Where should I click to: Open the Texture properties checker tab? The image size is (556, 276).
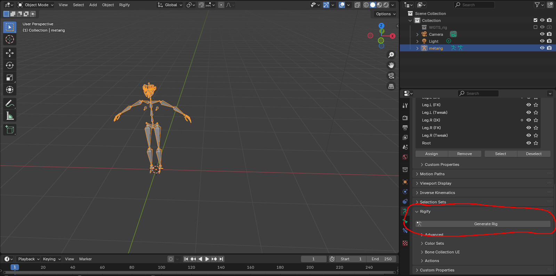point(405,243)
